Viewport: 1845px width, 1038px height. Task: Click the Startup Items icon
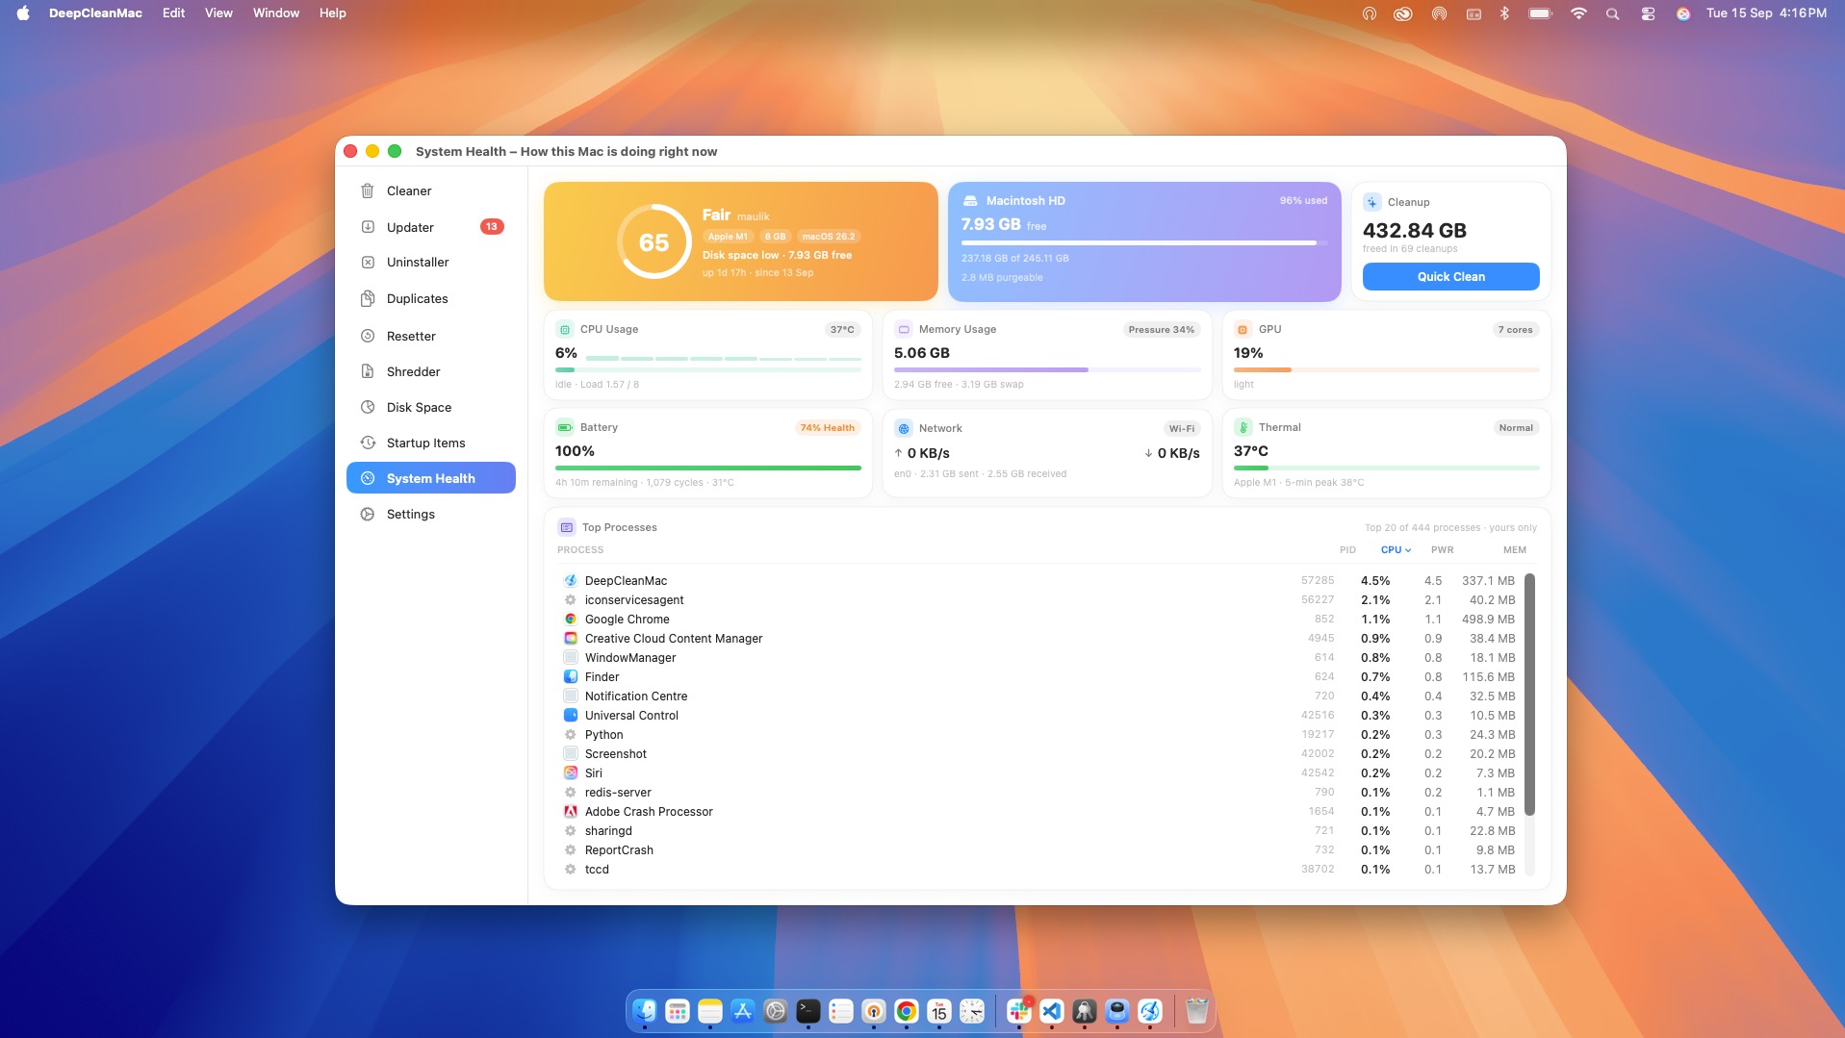[x=368, y=443]
